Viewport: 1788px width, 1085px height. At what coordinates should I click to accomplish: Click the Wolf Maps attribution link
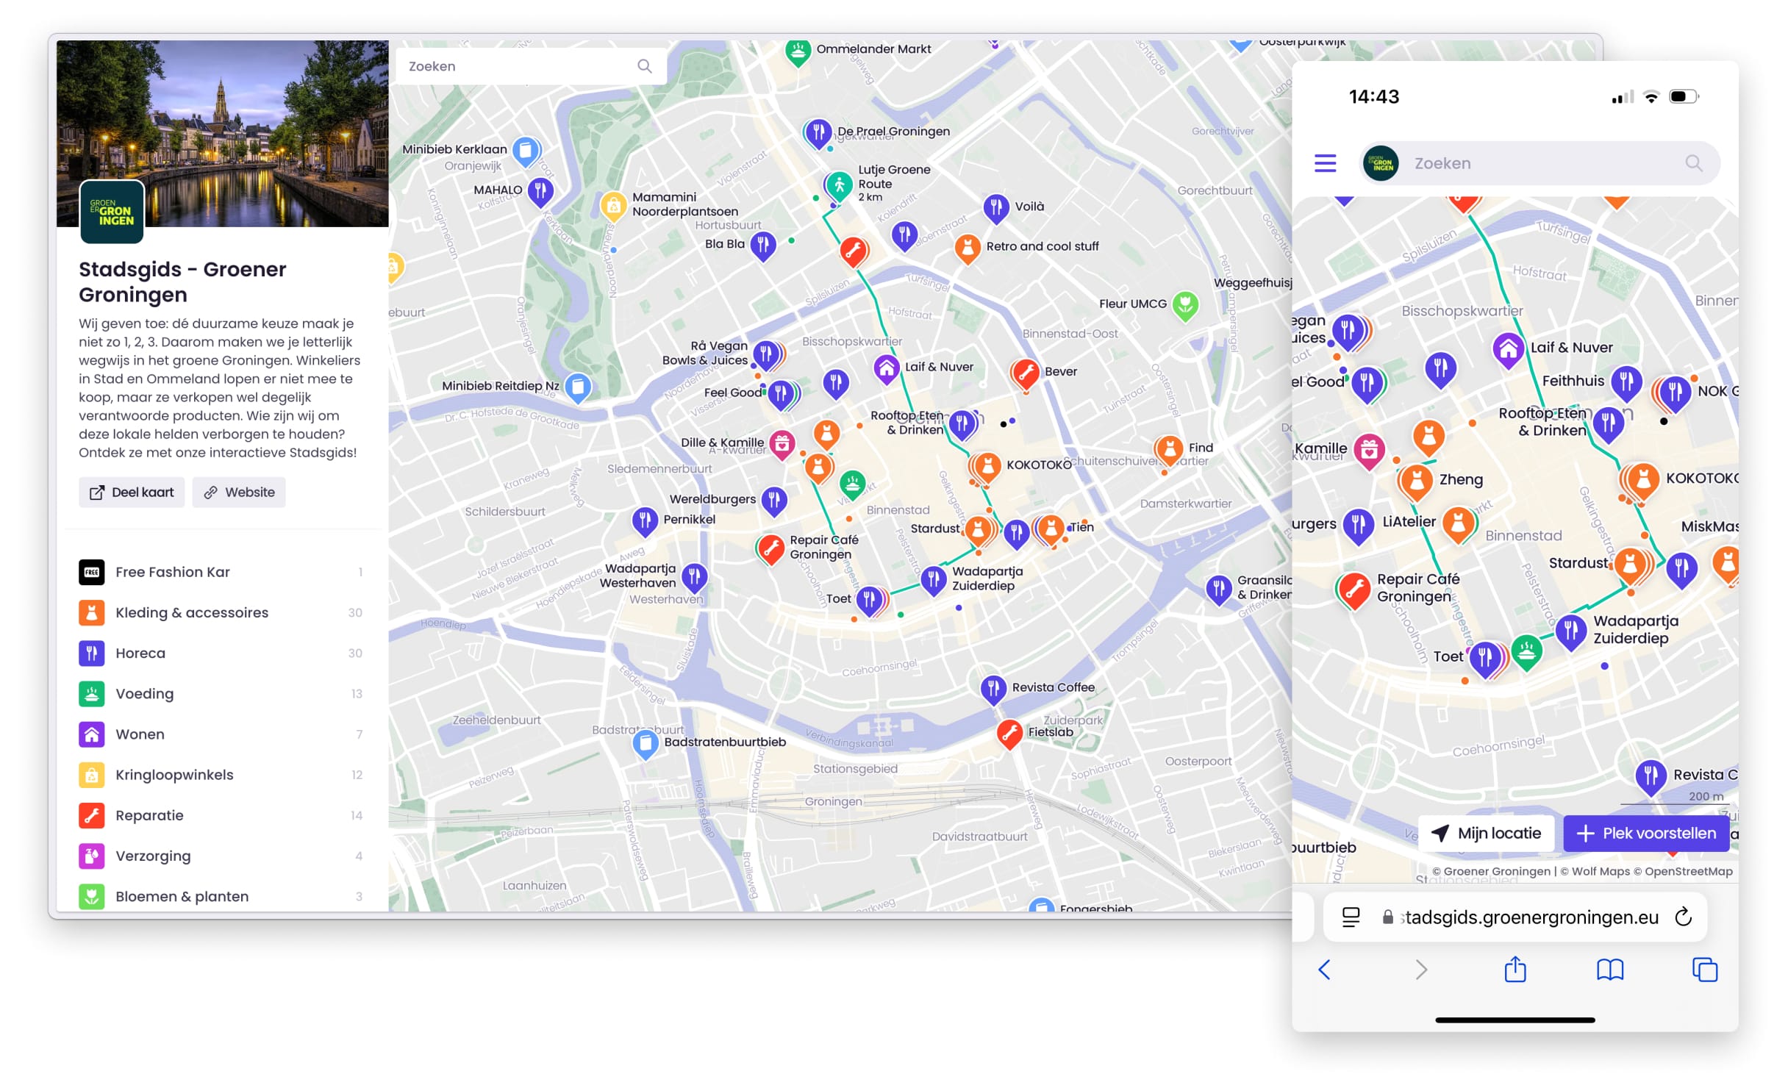[1595, 871]
